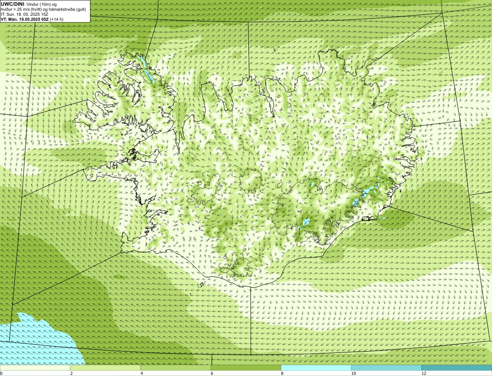Click the 0–2 m/s palest legend swatch
Image resolution: width=492 pixels, height=376 pixels.
click(x=35, y=368)
